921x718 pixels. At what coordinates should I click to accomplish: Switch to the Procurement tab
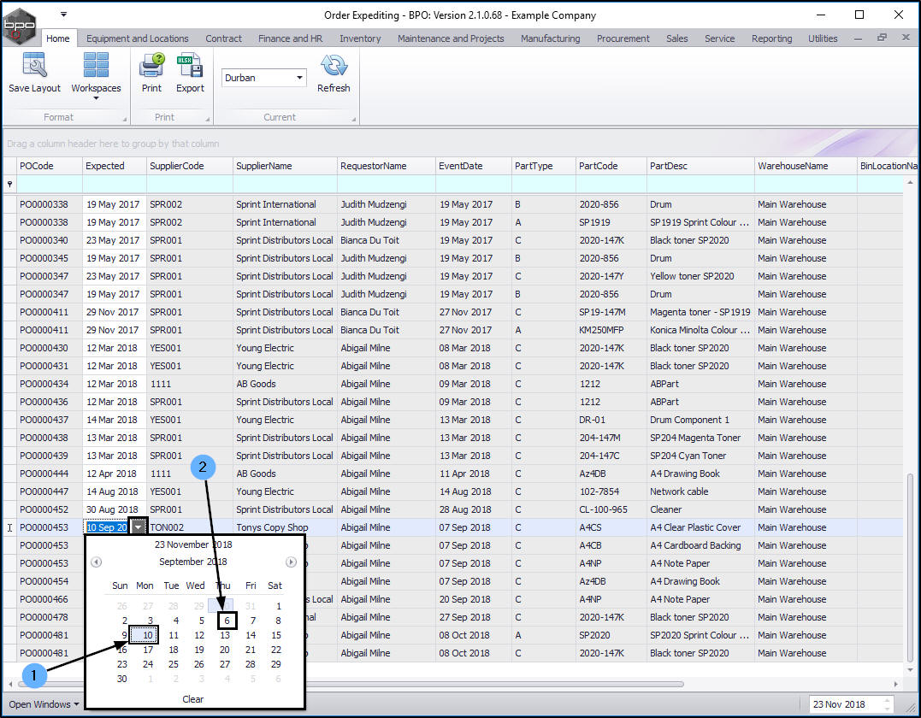click(623, 38)
